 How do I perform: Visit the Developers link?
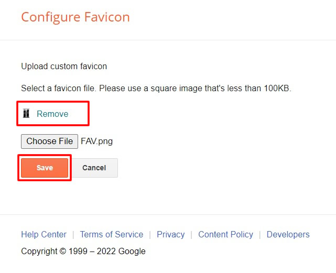(288, 234)
